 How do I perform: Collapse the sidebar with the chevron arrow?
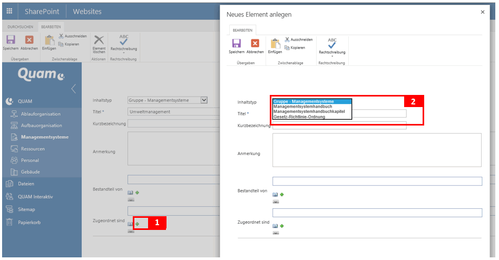73,88
